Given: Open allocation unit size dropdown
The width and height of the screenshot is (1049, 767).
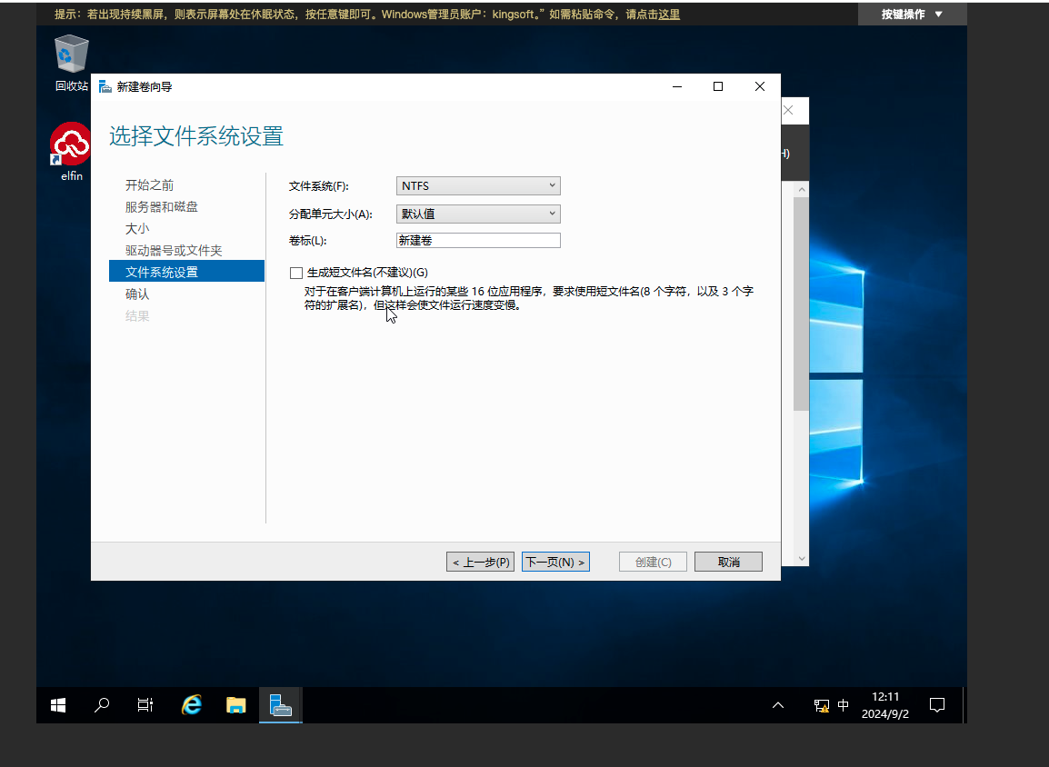Looking at the screenshot, I should (478, 214).
